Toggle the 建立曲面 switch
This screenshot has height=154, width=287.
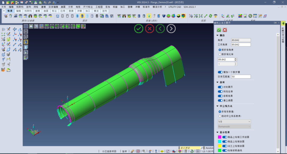click(220, 101)
